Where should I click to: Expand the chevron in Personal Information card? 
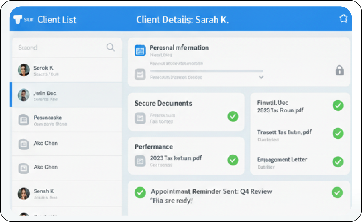pyautogui.click(x=261, y=77)
